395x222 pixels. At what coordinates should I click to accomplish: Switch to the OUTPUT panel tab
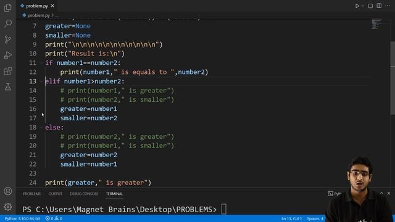click(x=55, y=194)
